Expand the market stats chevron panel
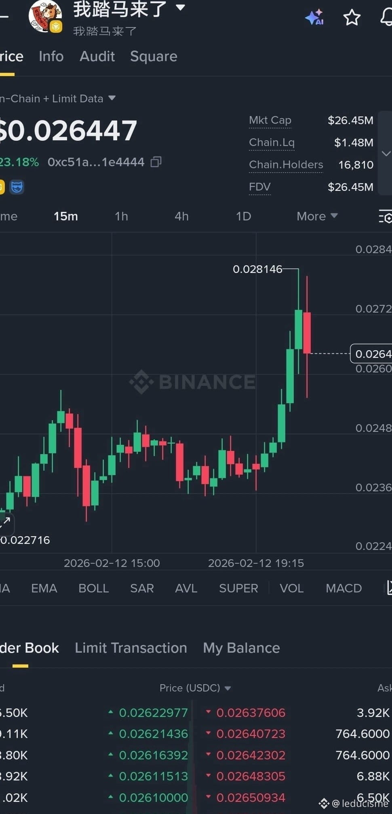Image resolution: width=392 pixels, height=814 pixels. point(386,153)
